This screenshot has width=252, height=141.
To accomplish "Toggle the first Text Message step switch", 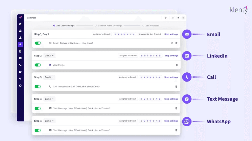I will click(38, 108).
